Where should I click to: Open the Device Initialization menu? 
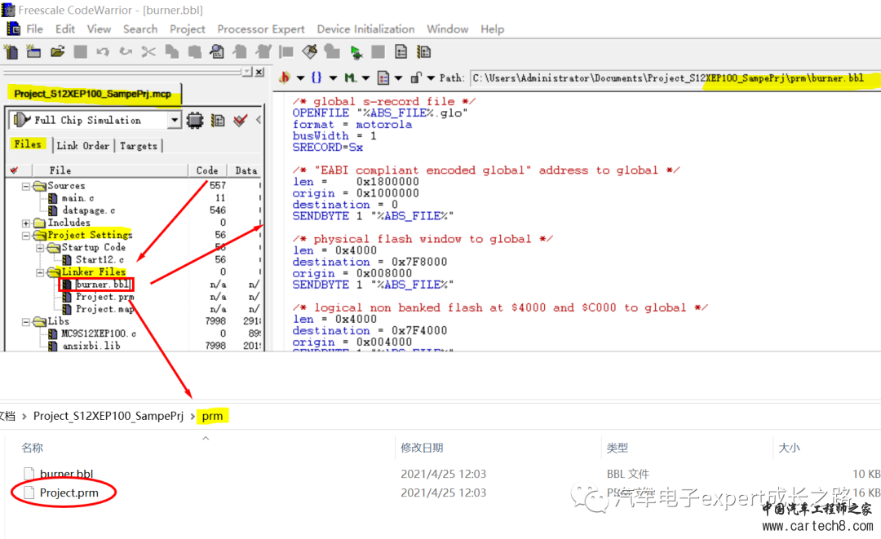click(x=365, y=29)
